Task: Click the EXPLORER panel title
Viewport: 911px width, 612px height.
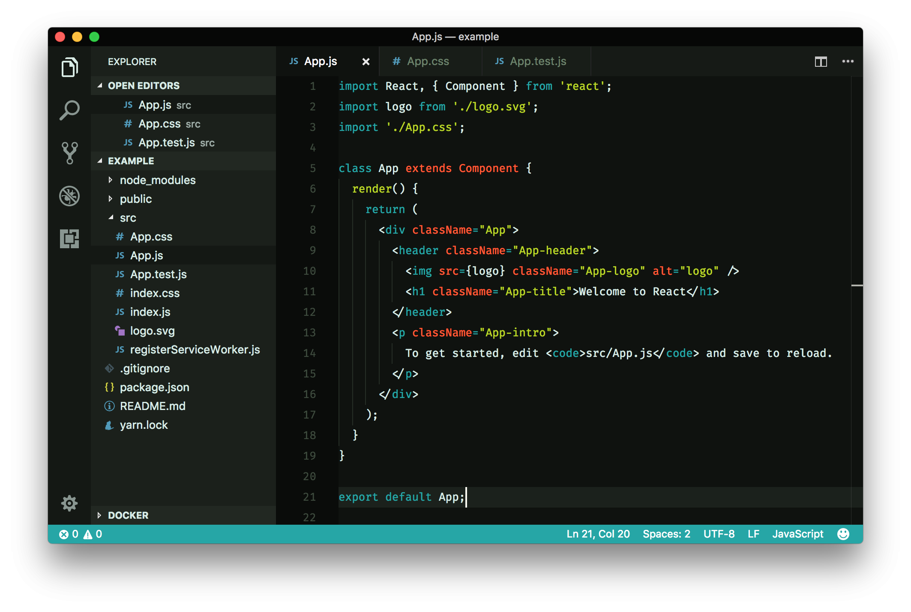Action: pyautogui.click(x=132, y=62)
